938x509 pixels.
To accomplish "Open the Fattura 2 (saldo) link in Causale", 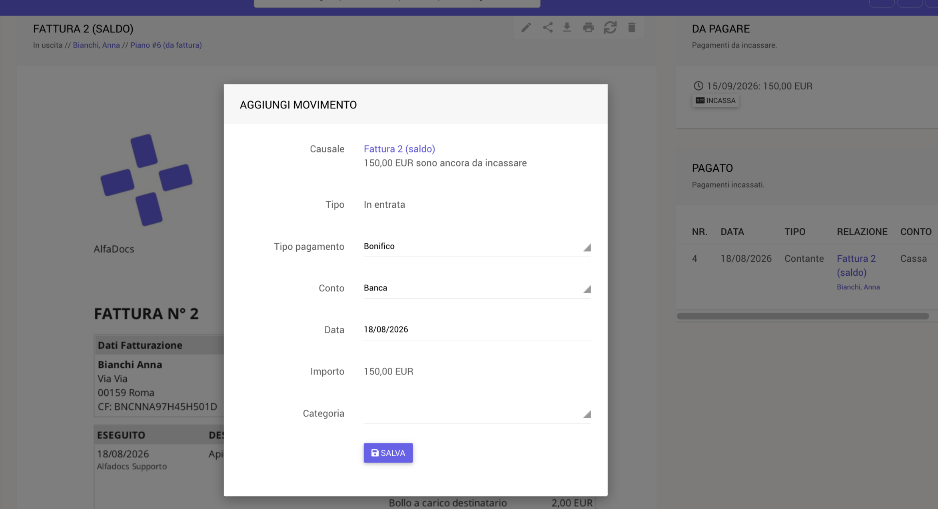I will [x=399, y=149].
